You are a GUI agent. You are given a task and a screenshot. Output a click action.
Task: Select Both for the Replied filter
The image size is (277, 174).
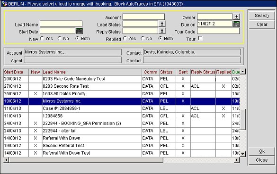160,38
